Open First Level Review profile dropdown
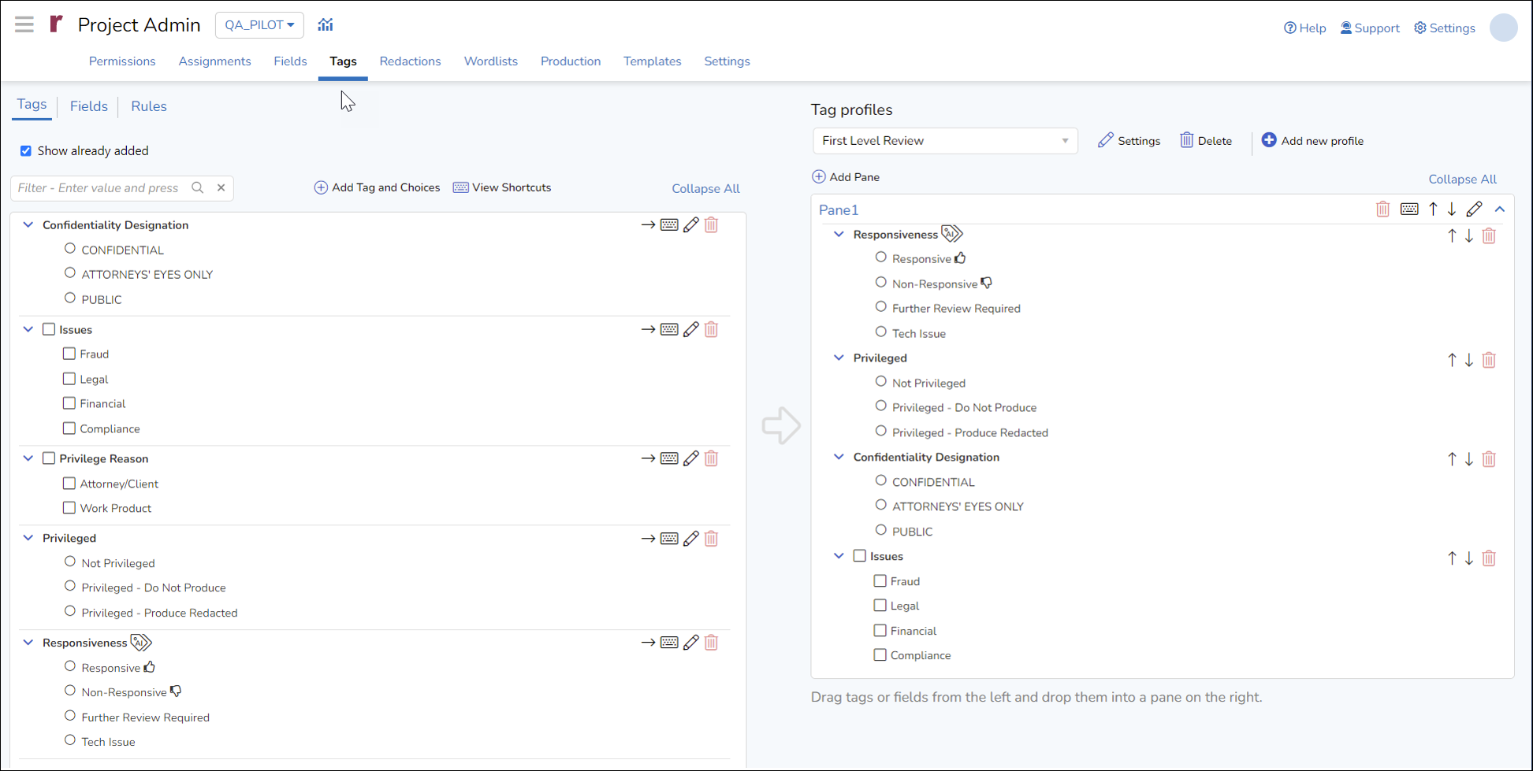This screenshot has height=771, width=1533. (x=945, y=141)
